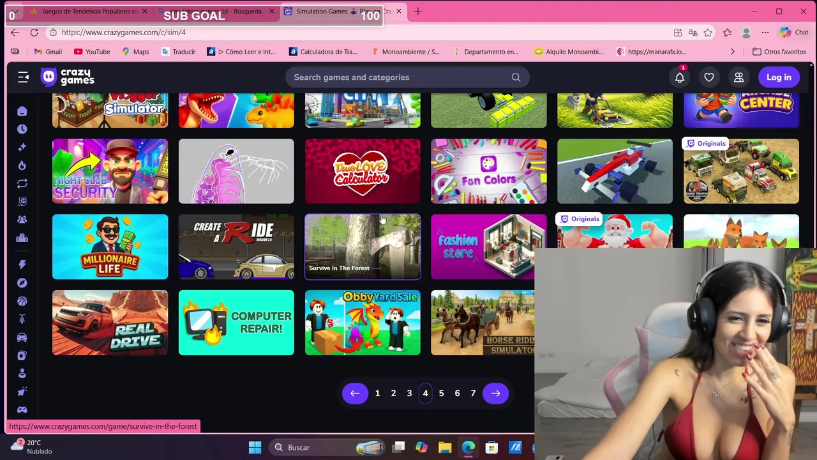Open the notifications bell
The height and width of the screenshot is (460, 817).
680,77
